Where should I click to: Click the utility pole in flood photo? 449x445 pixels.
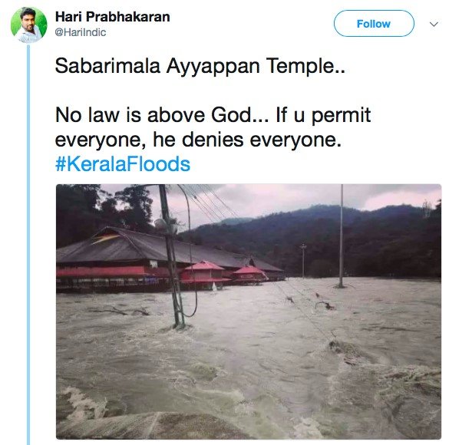point(173,256)
